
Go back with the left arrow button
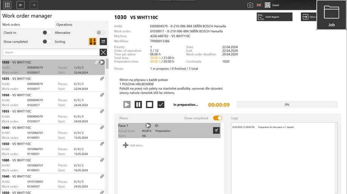click(21, 5)
